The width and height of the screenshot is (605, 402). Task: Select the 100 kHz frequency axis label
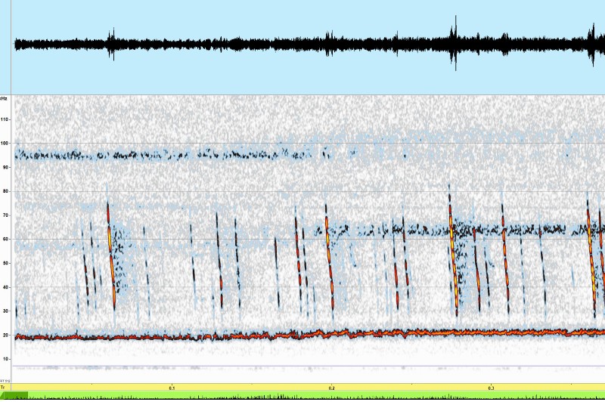click(5, 143)
